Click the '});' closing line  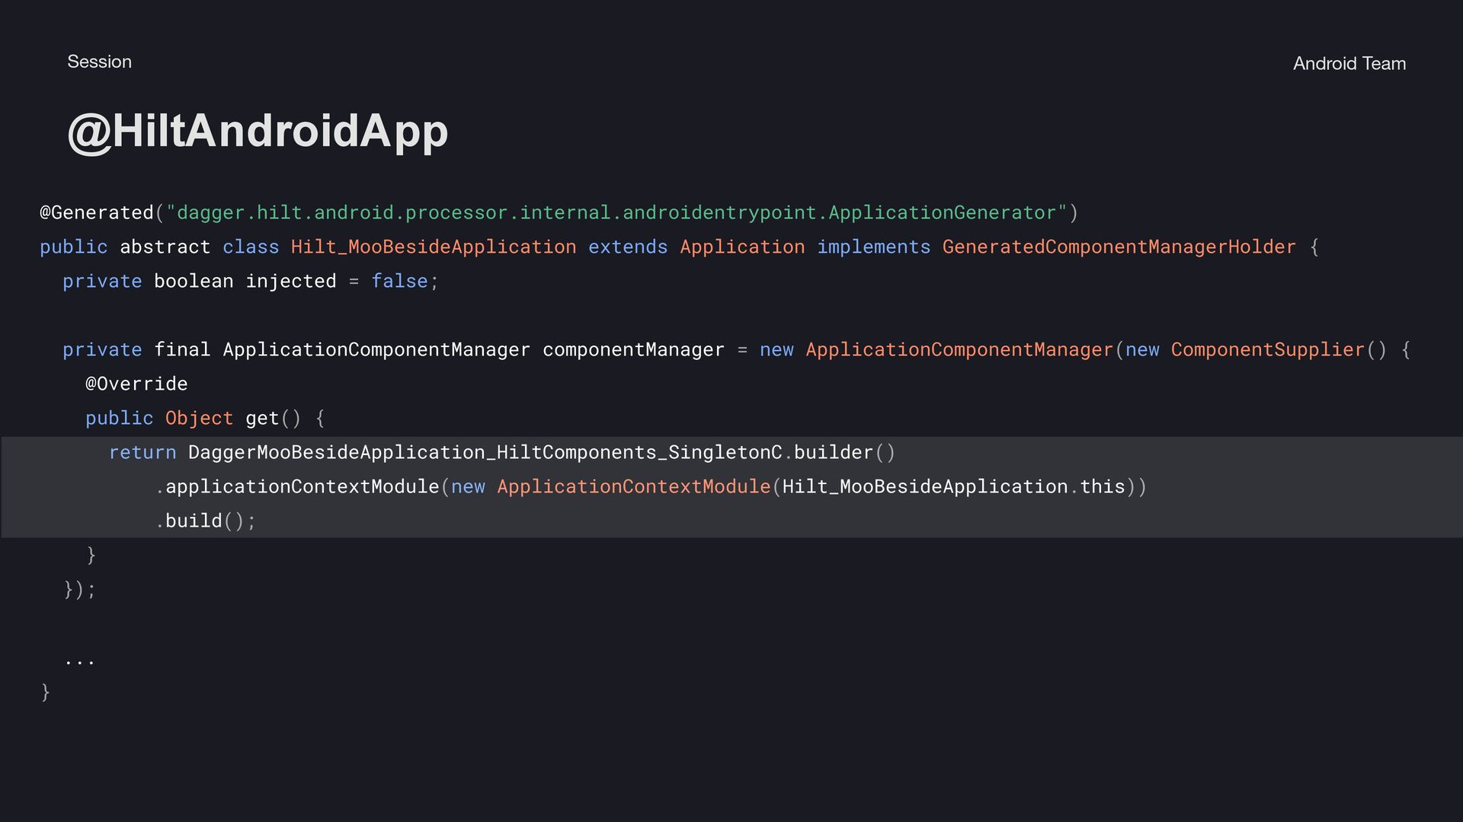(79, 590)
